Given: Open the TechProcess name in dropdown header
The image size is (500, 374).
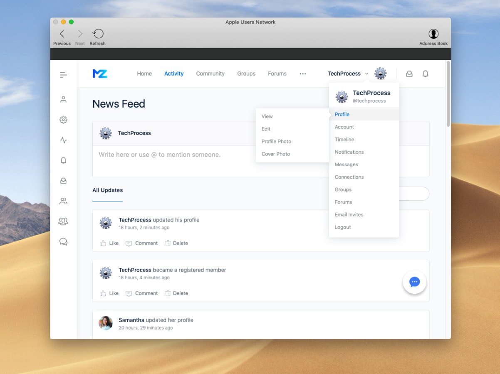Looking at the screenshot, I should (x=371, y=93).
